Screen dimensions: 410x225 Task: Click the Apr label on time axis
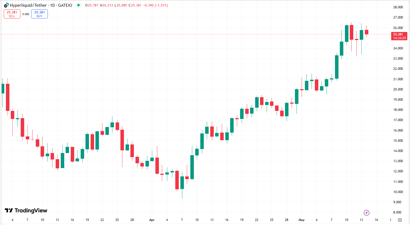click(152, 220)
